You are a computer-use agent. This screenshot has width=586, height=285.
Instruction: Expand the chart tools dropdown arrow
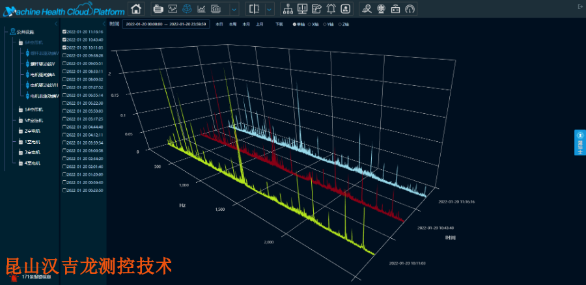(x=234, y=8)
